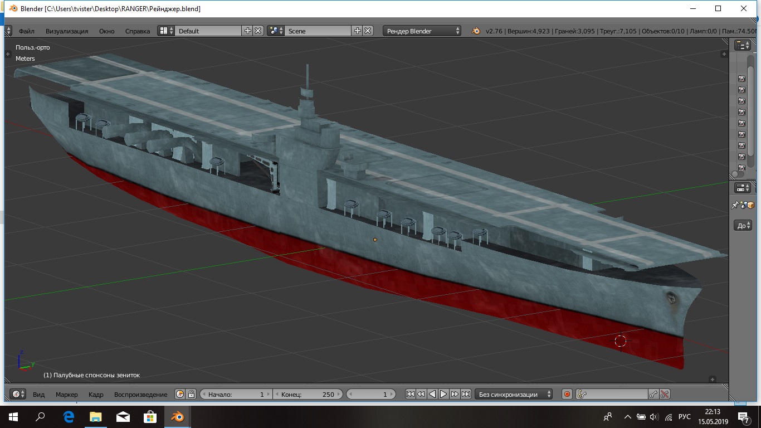Open the Визуализация menu

(67, 31)
